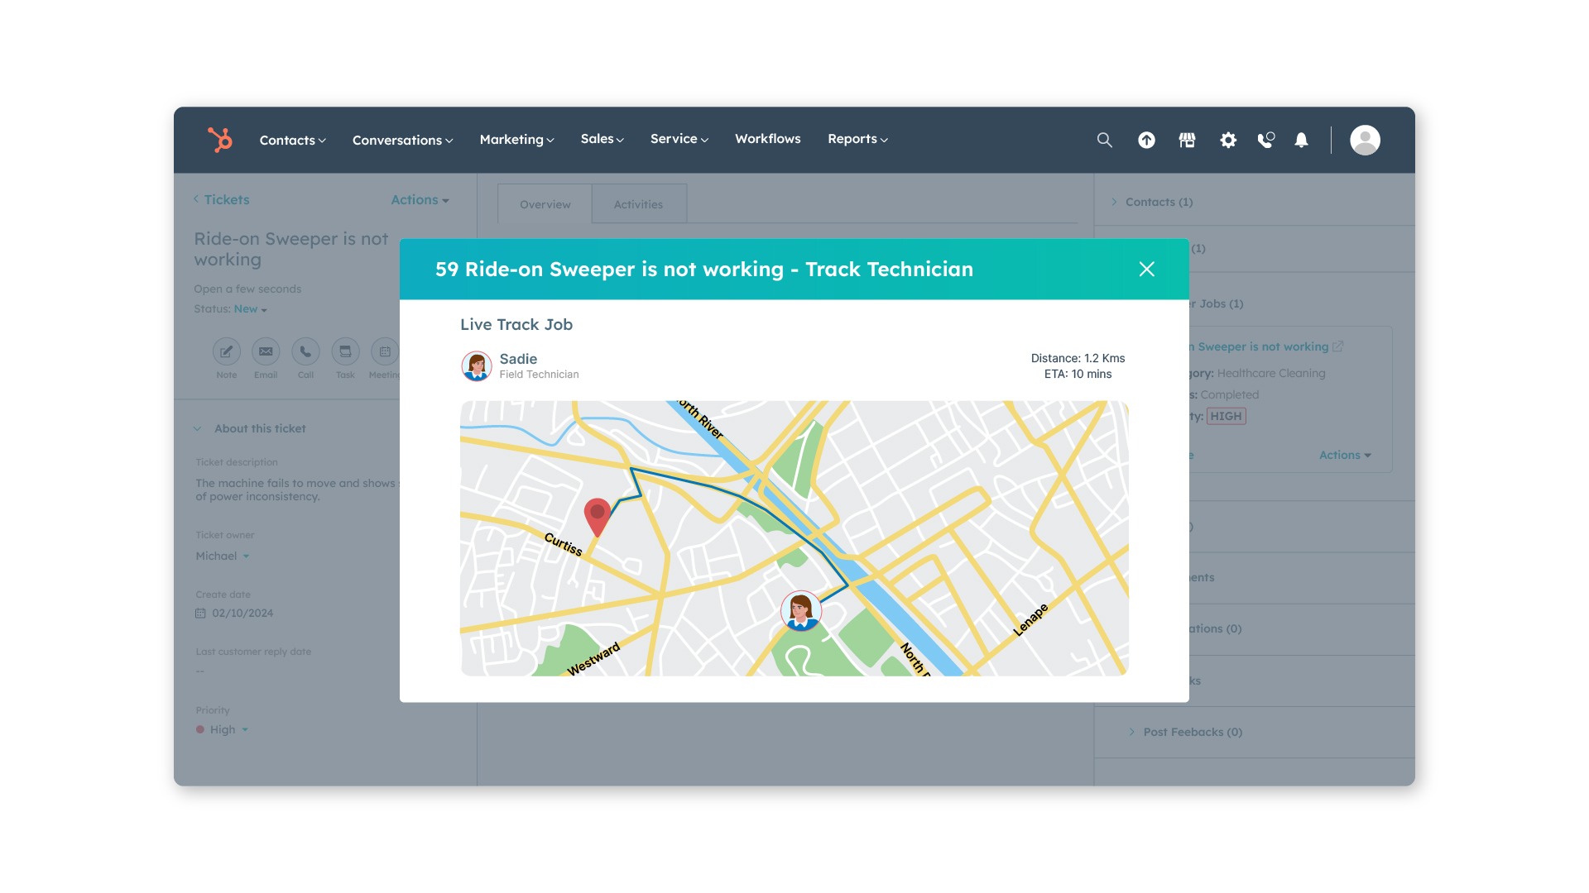Screen dimensions: 1589x893
Task: Open the Conversations menu
Action: pyautogui.click(x=402, y=140)
